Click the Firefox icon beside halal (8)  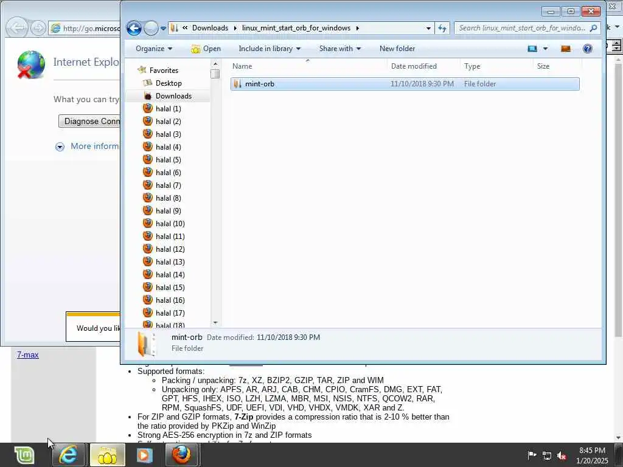[x=148, y=198]
